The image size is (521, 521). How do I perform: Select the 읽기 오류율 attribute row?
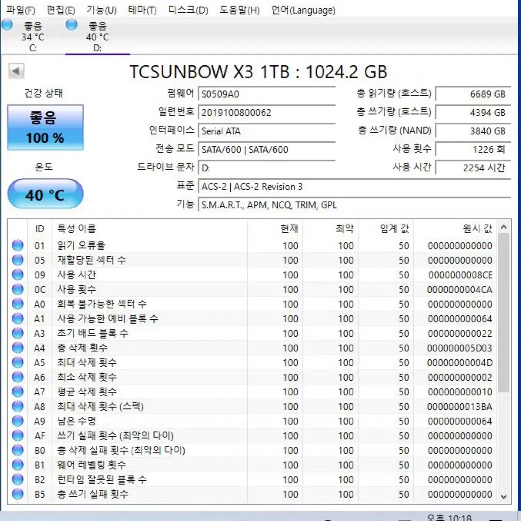(x=252, y=246)
